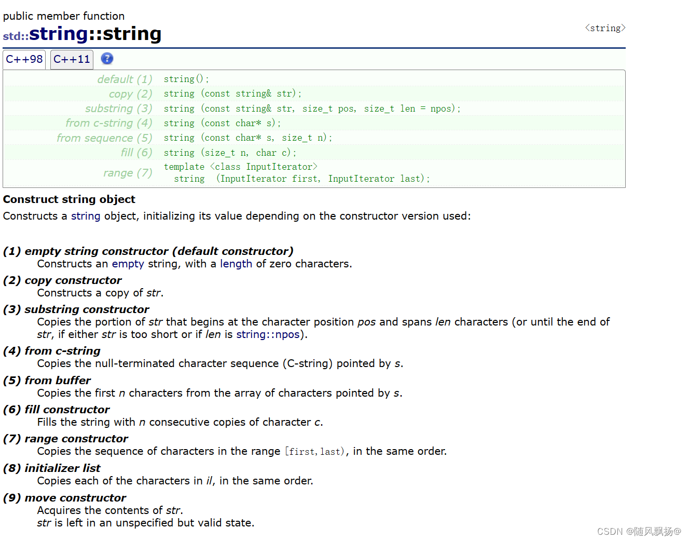This screenshot has width=689, height=541.
Task: Click heading '(3) substring constructor'
Action: point(76,309)
